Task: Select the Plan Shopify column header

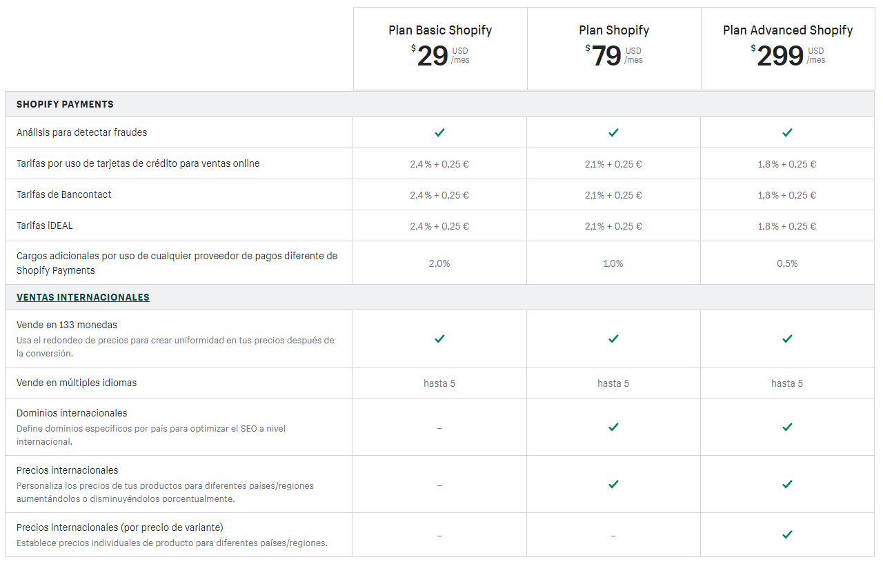Action: (x=614, y=30)
